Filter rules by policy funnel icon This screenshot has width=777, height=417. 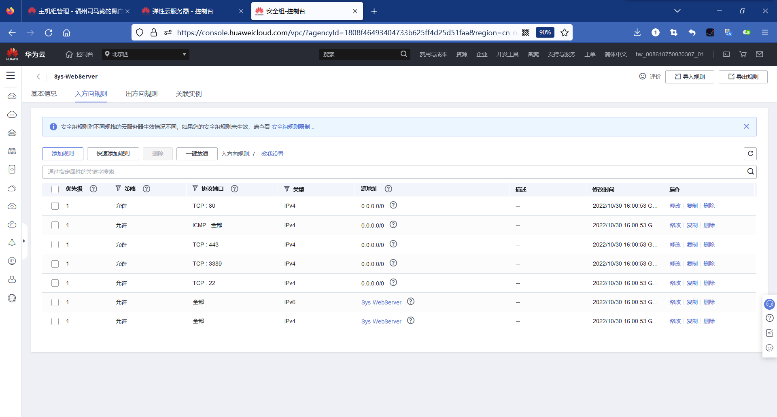click(118, 188)
